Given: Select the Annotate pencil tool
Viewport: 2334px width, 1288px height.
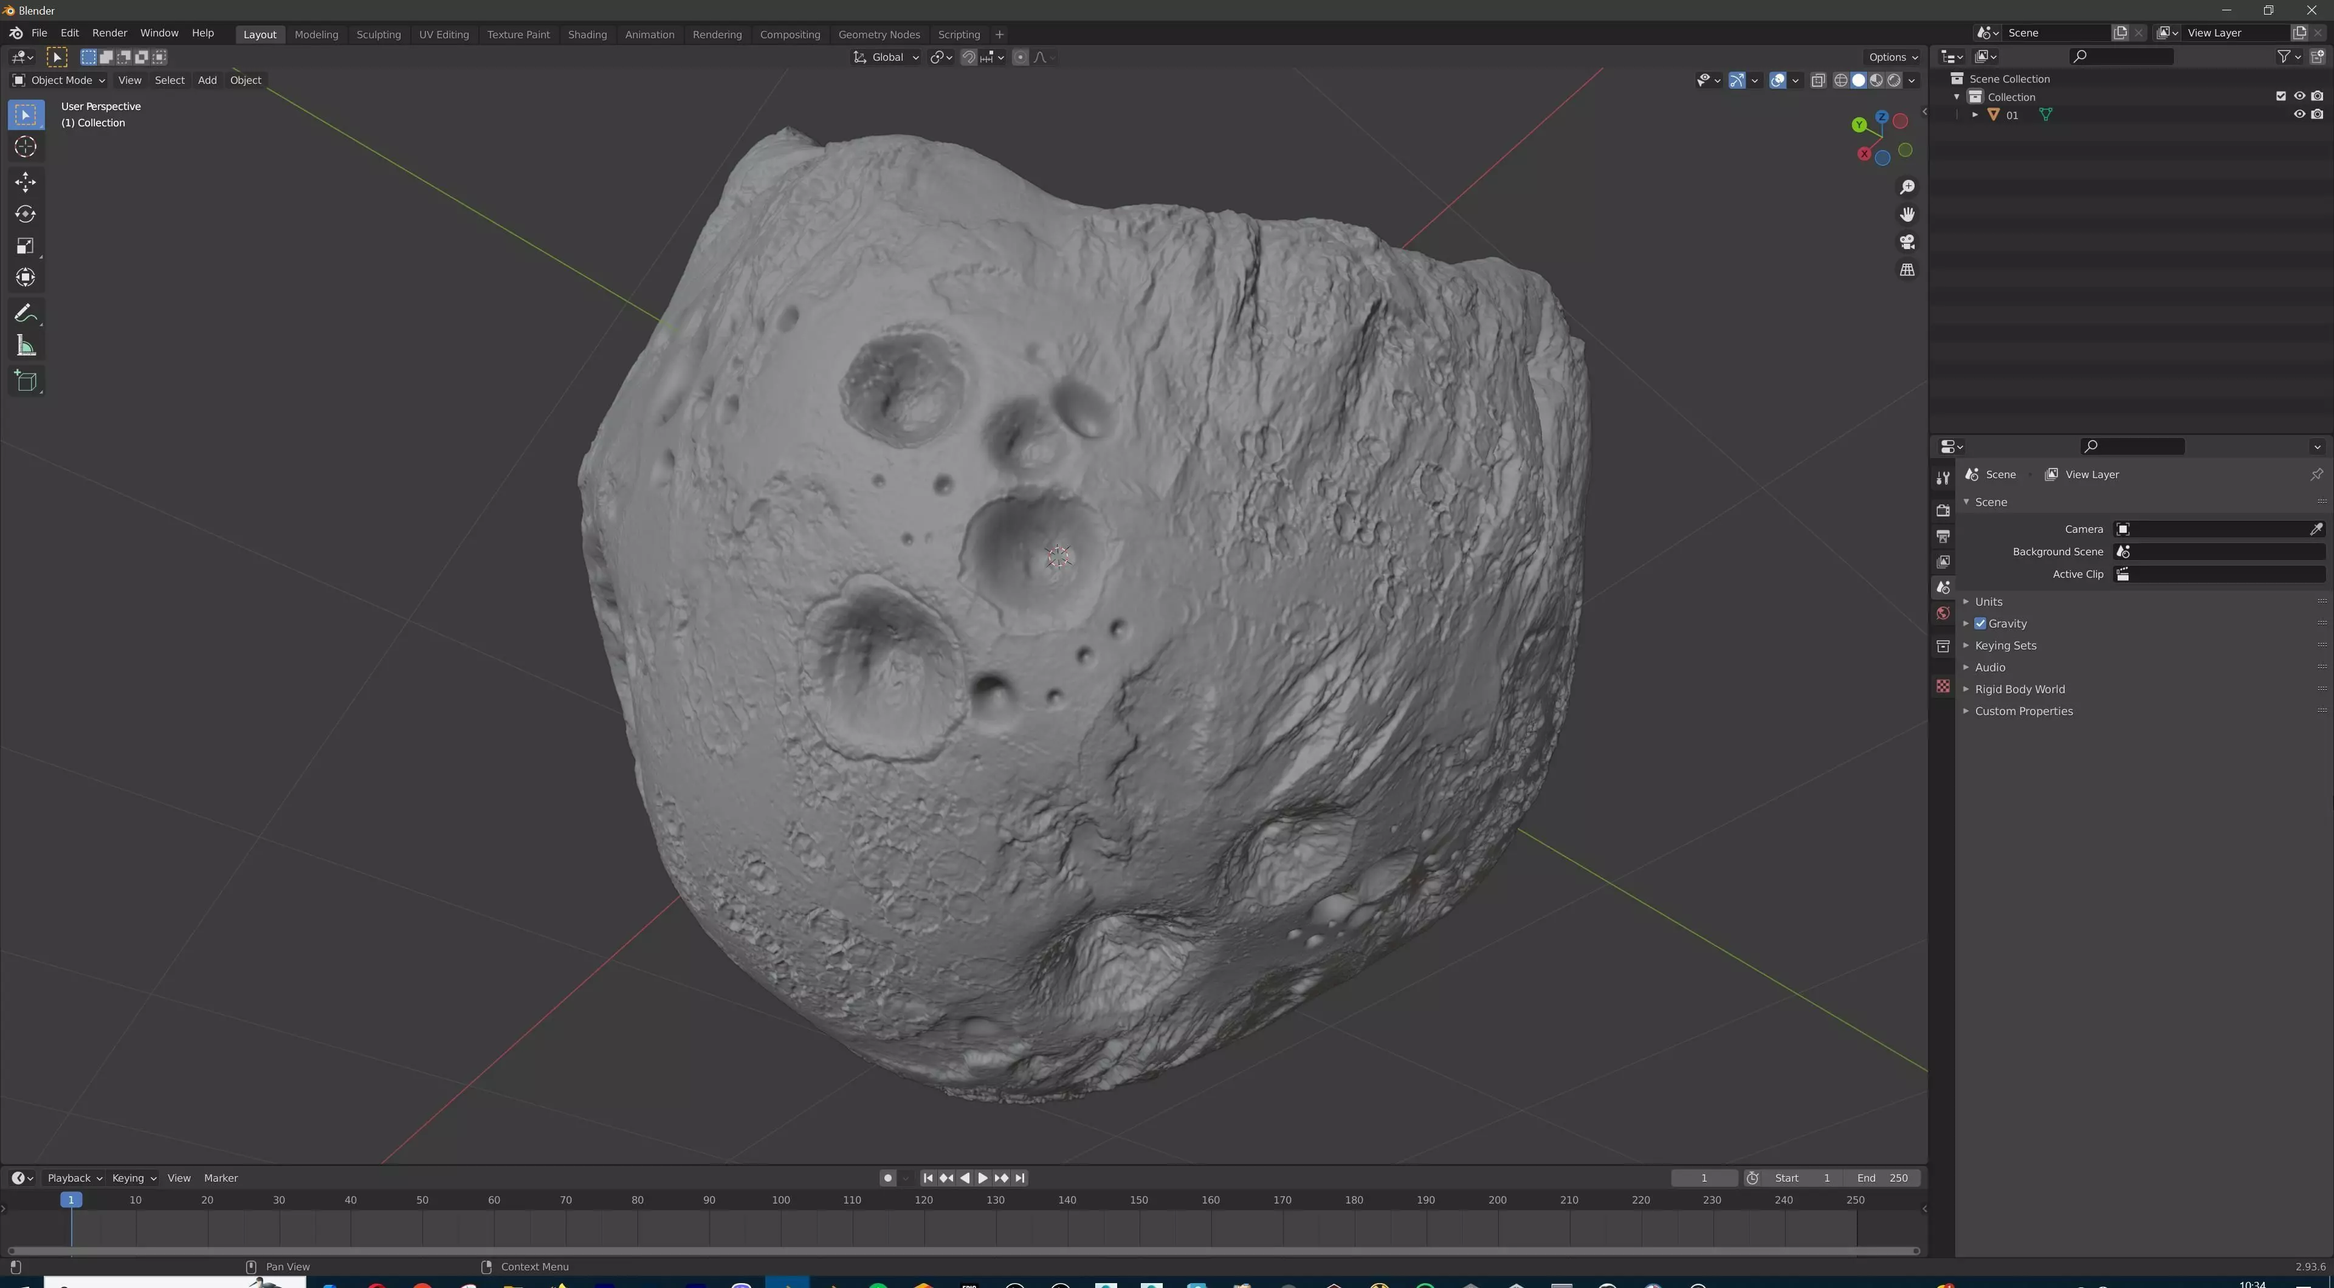Looking at the screenshot, I should coord(26,313).
